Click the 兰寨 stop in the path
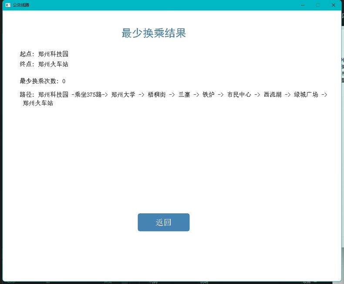Viewport: 344px width, 284px height. tap(184, 95)
